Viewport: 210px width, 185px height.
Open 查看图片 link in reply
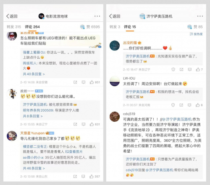(x=74, y=151)
